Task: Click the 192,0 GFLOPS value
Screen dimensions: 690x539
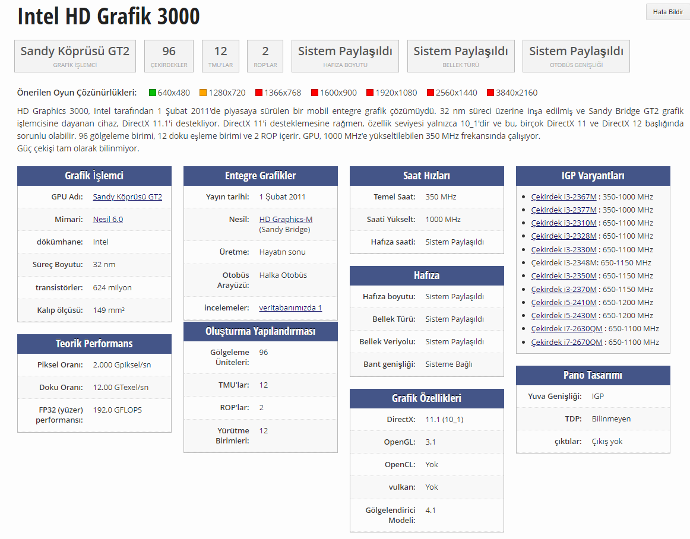Action: [x=118, y=410]
